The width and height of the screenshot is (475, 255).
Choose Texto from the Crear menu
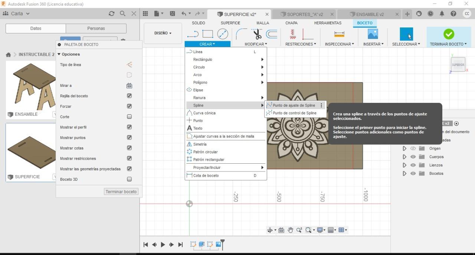[x=226, y=128]
